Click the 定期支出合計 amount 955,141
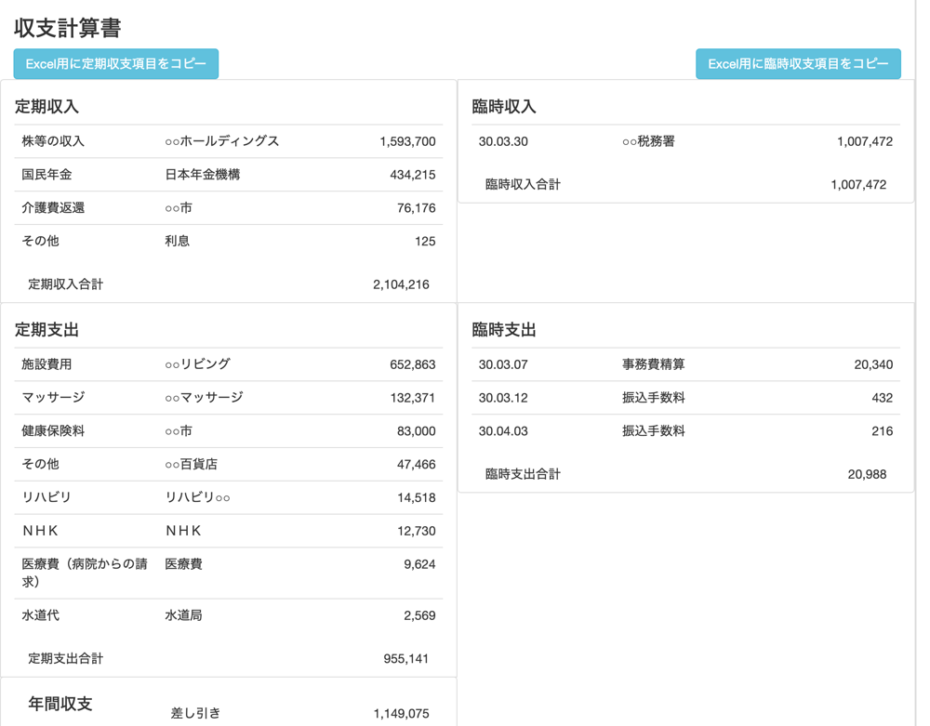 (x=405, y=658)
